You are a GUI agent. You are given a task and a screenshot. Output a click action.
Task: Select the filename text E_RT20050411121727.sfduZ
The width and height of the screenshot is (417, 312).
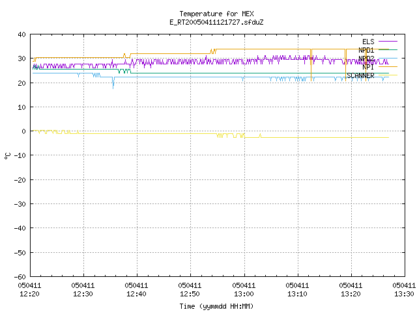[x=216, y=22]
